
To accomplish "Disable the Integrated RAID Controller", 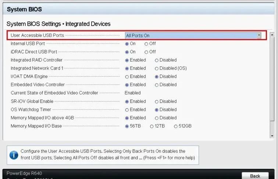I will [x=157, y=60].
